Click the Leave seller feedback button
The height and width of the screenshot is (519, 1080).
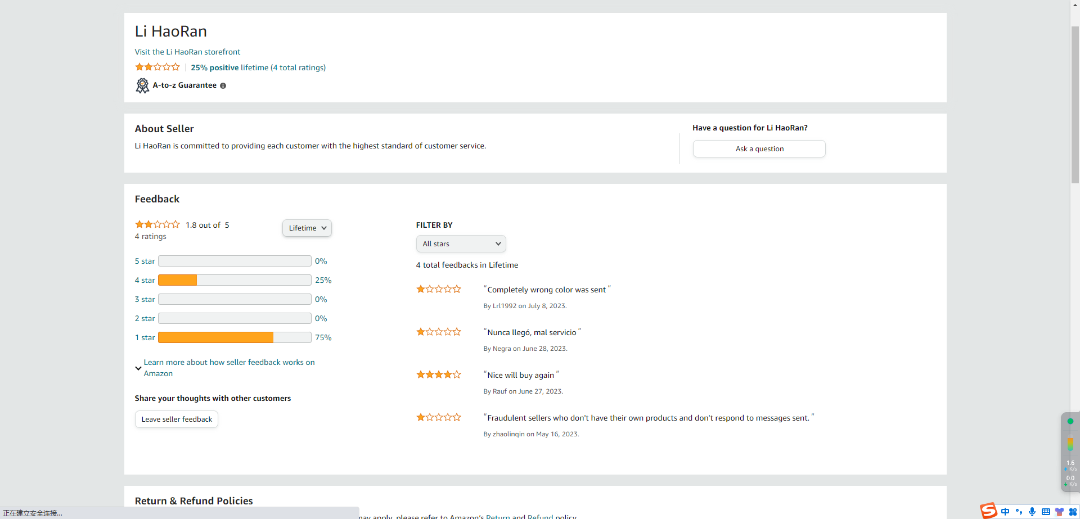pos(177,419)
